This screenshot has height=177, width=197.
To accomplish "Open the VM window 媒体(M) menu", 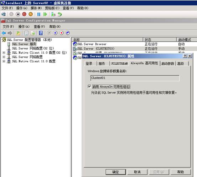I will click(x=36, y=8).
